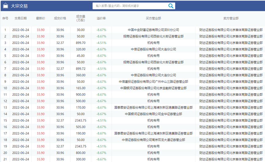Screen dimensions: 265x162
Task: Click seller 财达证券北京首体南路 in row 21
Action: tap(231, 159)
